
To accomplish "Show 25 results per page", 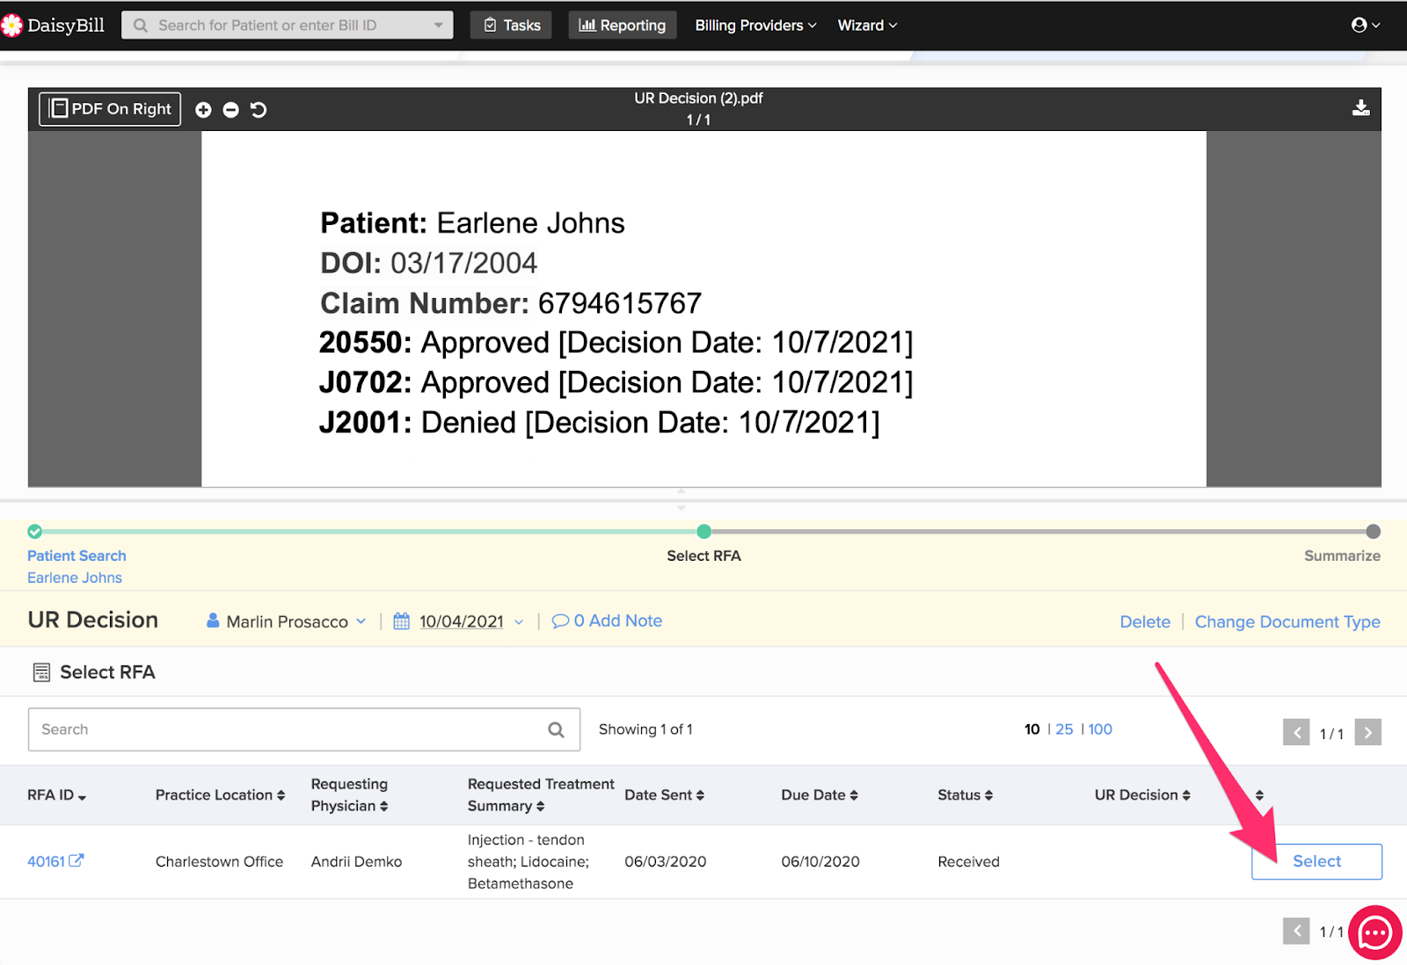I will click(x=1064, y=729).
